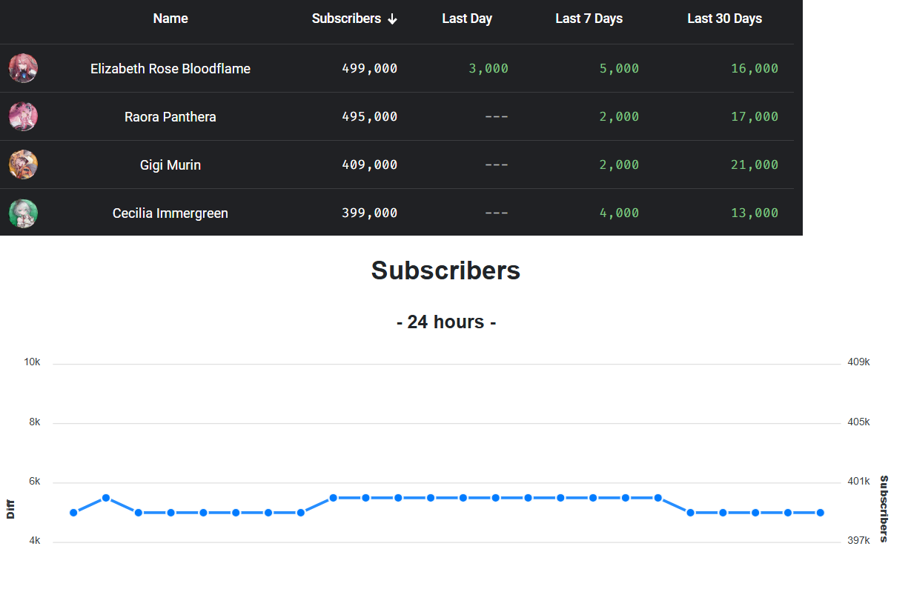Screen dimensions: 911x592
Task: Click Elizabeth's 3,000 Last Day value
Action: point(488,68)
